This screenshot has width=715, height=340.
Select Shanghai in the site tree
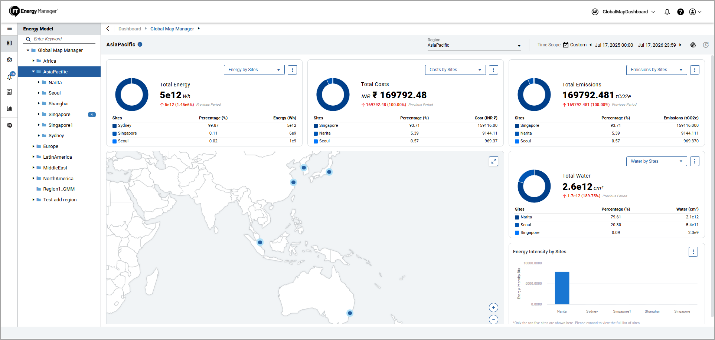click(x=58, y=104)
